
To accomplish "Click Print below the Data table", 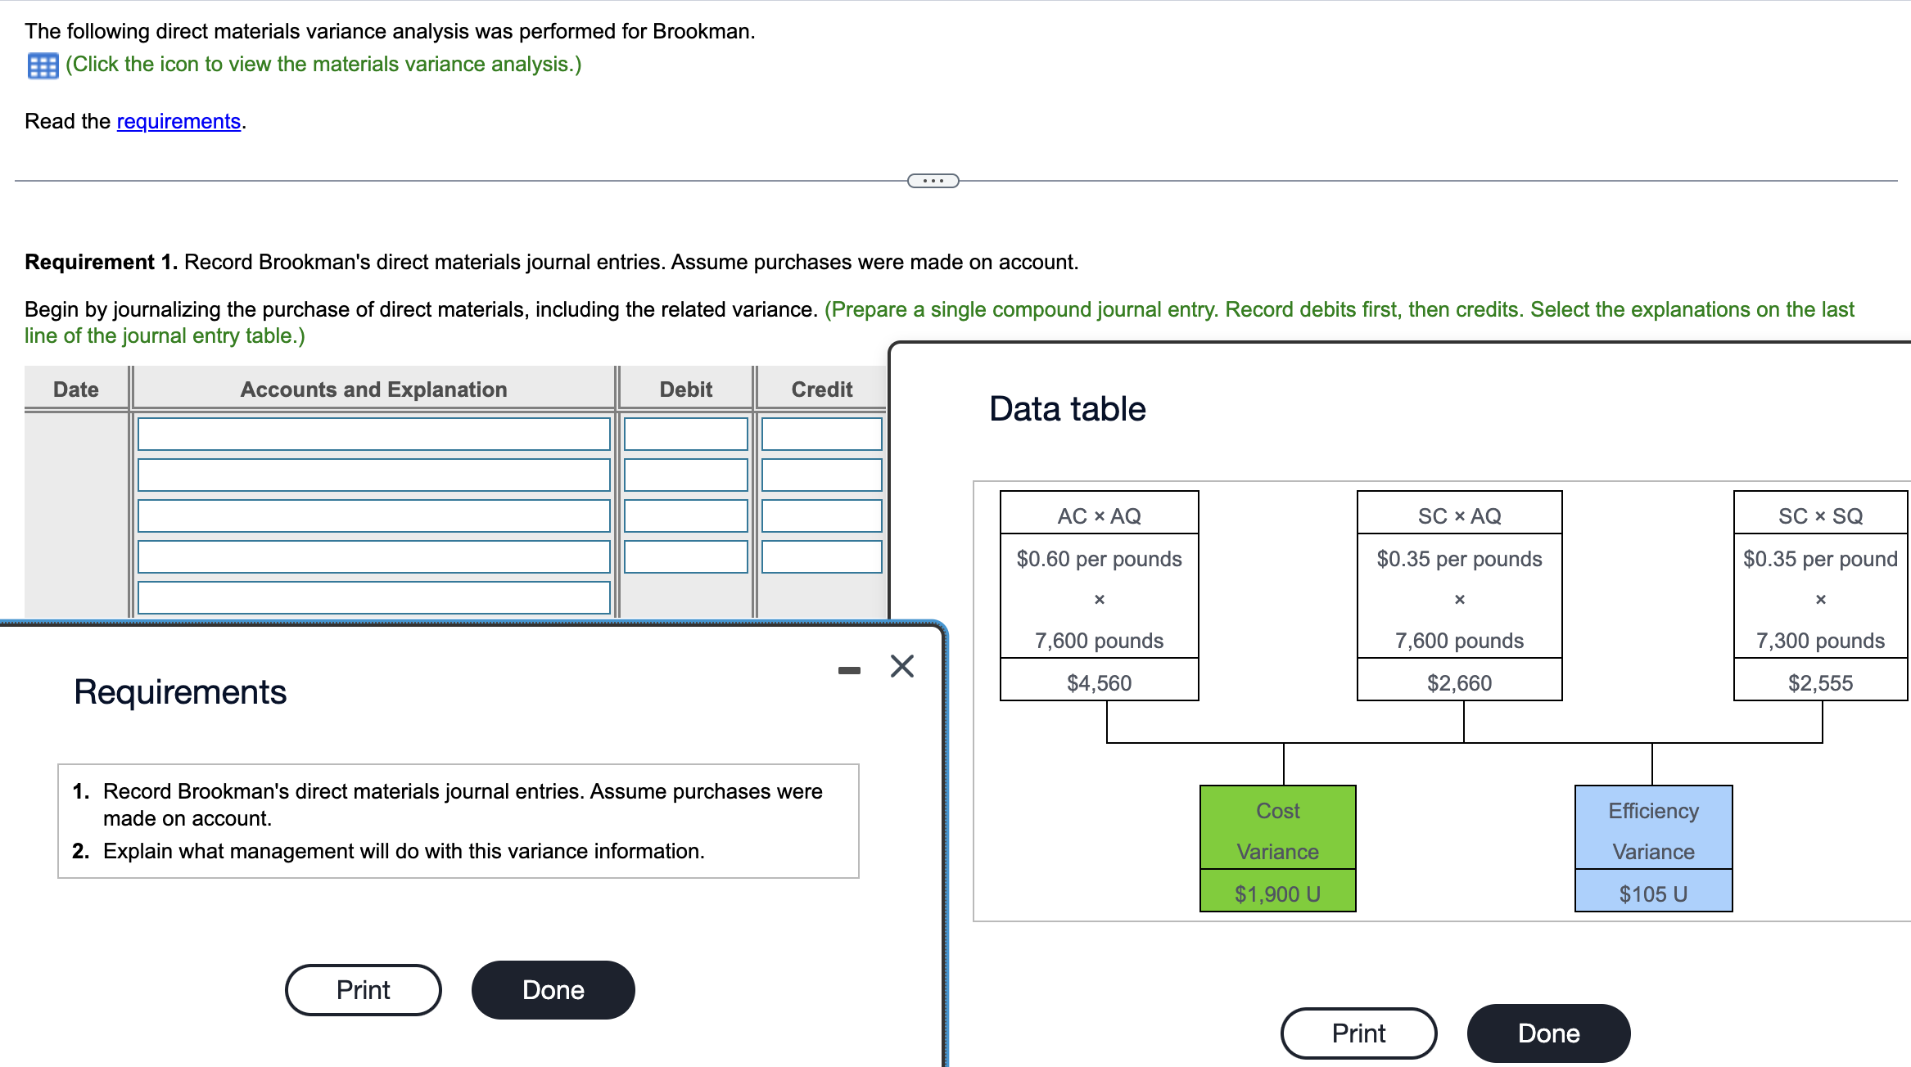I will click(x=1358, y=1033).
